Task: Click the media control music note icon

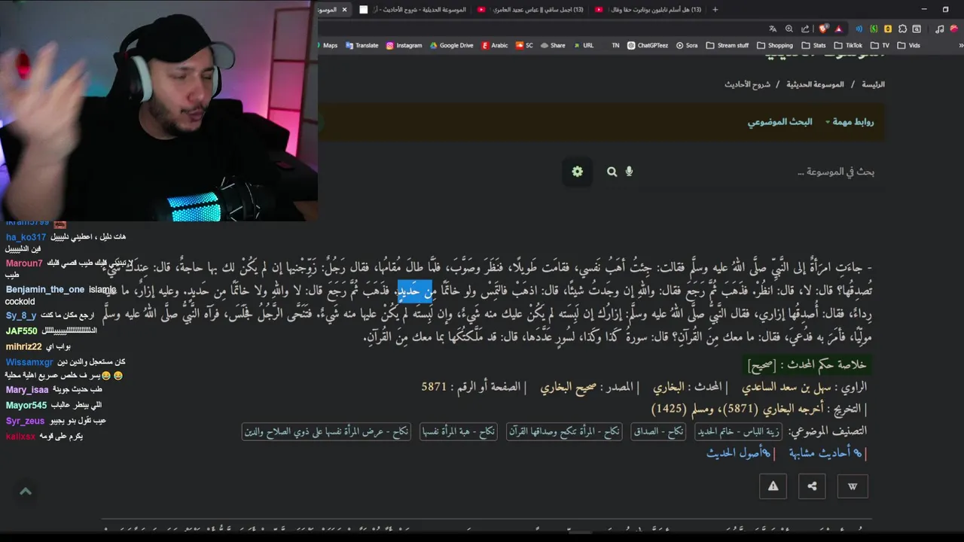Action: pos(940,29)
